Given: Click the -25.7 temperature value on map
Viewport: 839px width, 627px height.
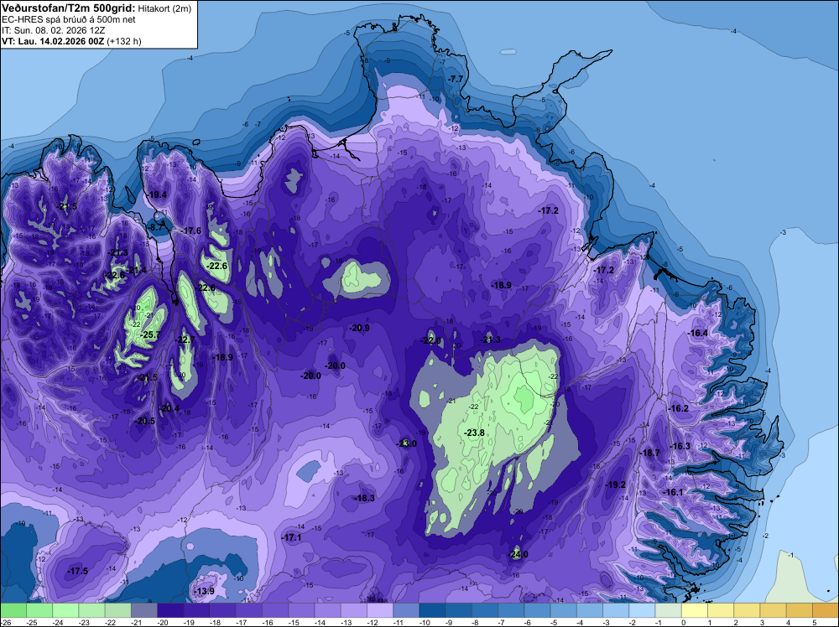Looking at the screenshot, I should pos(150,335).
